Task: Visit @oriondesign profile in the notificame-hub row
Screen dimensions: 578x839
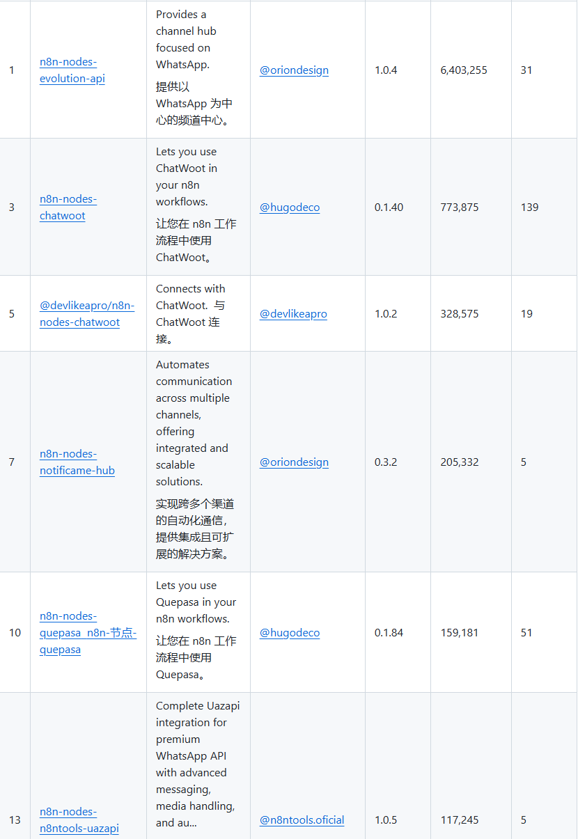Action: (x=294, y=462)
